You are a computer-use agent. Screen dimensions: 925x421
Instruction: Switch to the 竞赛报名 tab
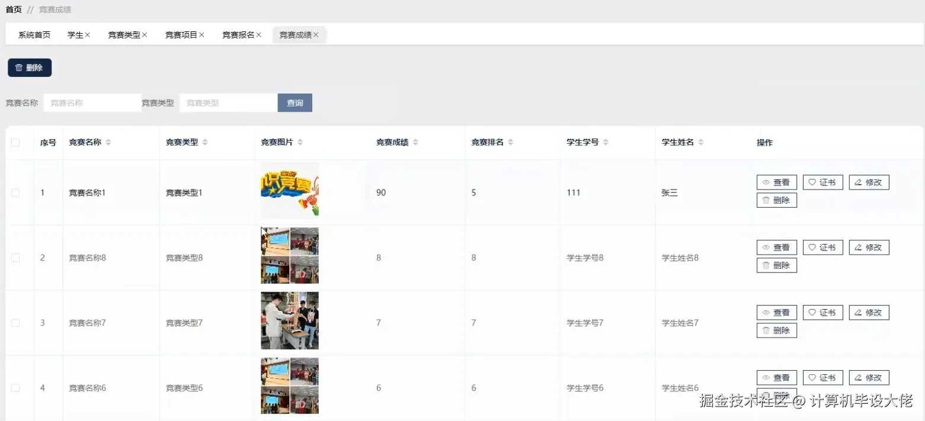(238, 35)
